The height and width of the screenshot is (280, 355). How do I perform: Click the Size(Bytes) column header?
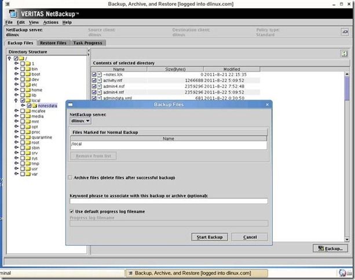pyautogui.click(x=175, y=69)
